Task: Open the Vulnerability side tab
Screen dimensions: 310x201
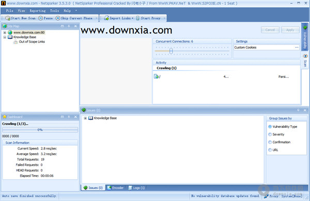Action: (x=305, y=37)
